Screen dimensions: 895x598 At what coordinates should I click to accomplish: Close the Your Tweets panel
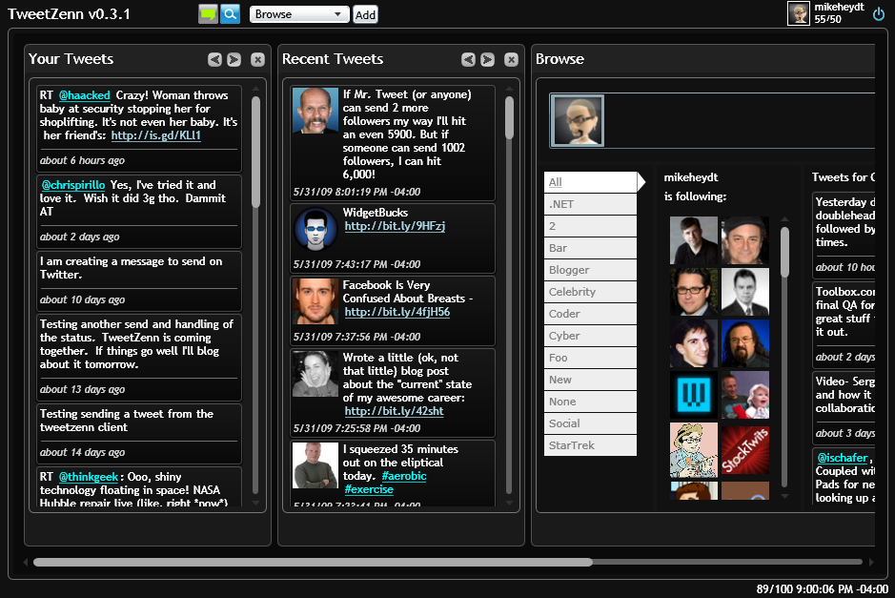(x=258, y=59)
